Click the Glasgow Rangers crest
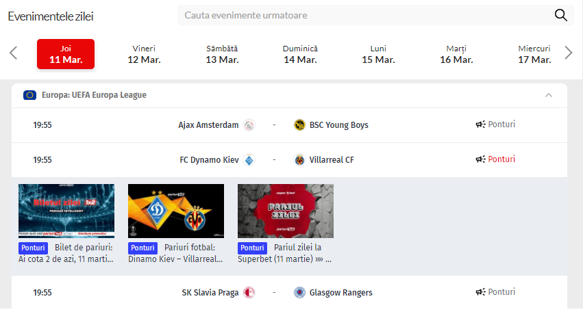 click(x=299, y=293)
